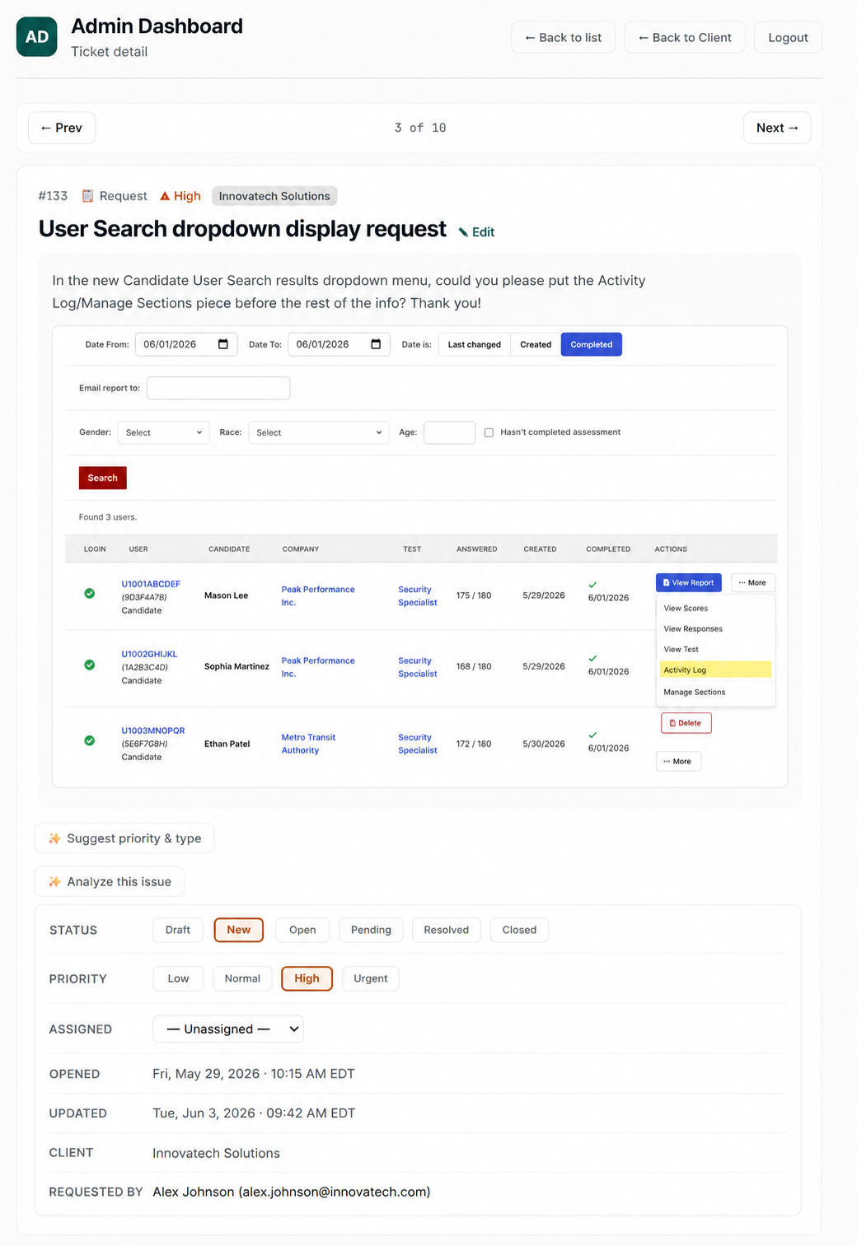Viewport: 857px width, 1246px height.
Task: Check the Hasn't completed assessment checkbox
Action: click(x=489, y=432)
